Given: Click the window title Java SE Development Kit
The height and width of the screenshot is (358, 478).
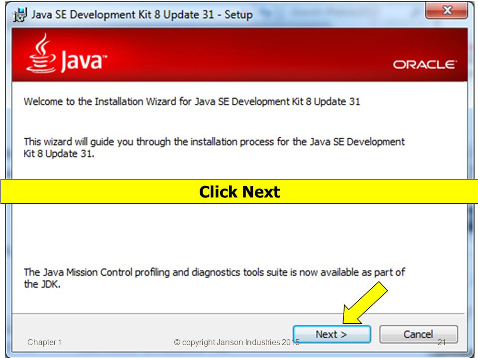Looking at the screenshot, I should click(x=142, y=14).
